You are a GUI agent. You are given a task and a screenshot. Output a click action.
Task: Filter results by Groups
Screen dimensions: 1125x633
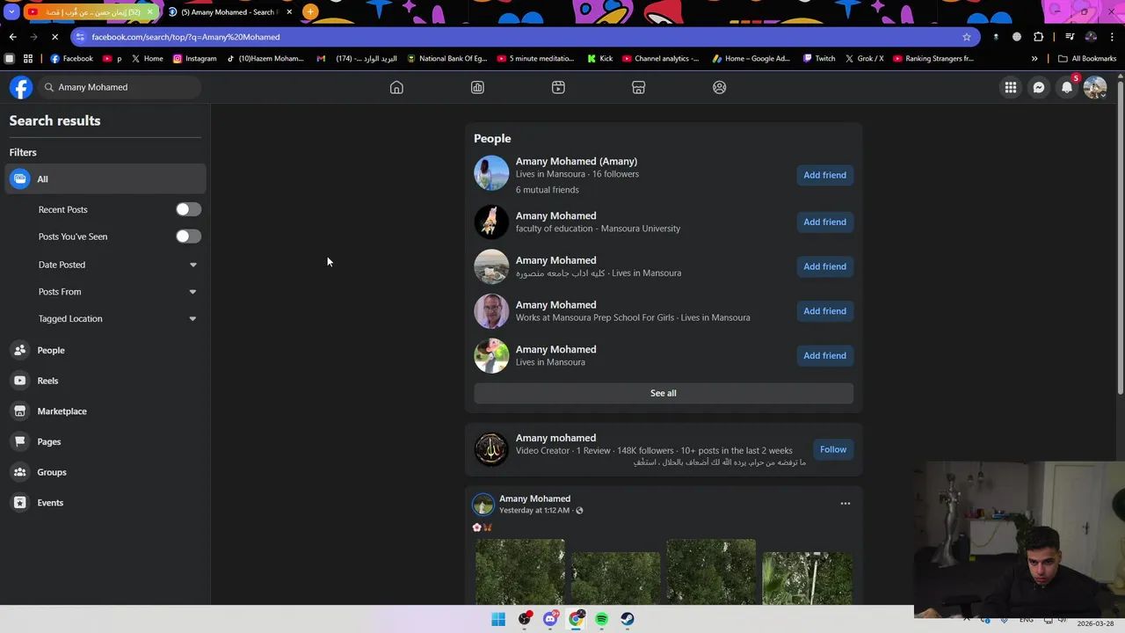point(105,472)
